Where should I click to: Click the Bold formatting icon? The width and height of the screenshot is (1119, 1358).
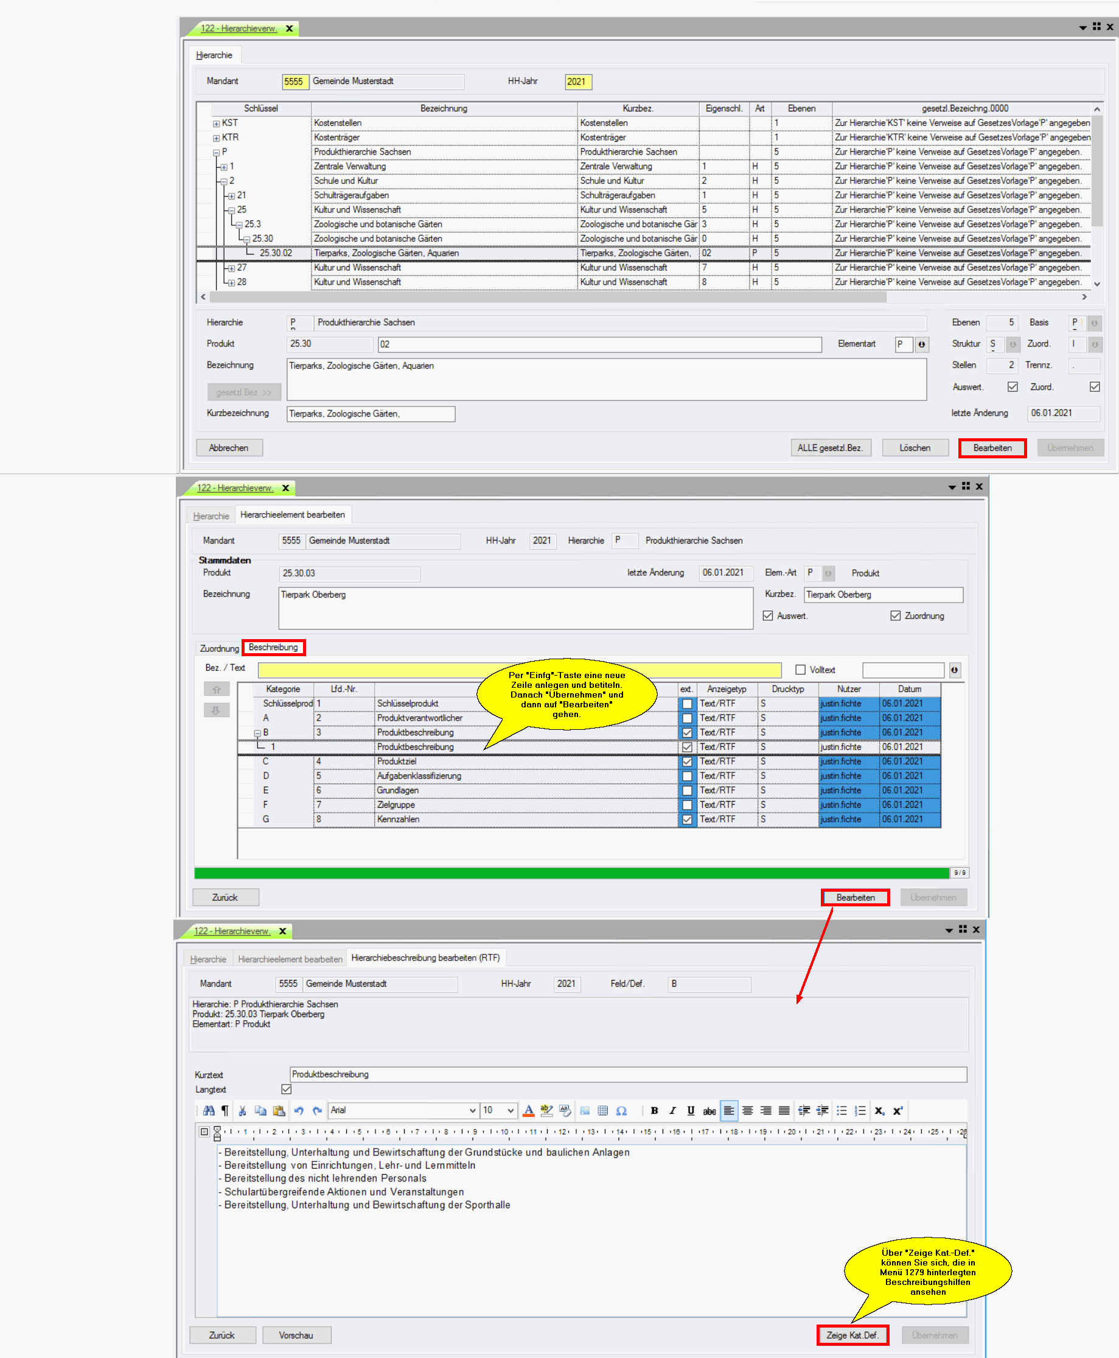[654, 1110]
